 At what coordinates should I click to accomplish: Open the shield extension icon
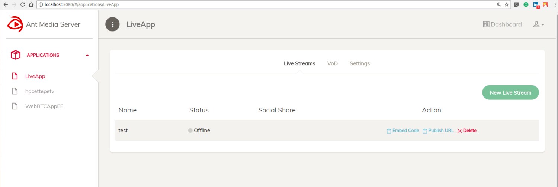[517, 5]
